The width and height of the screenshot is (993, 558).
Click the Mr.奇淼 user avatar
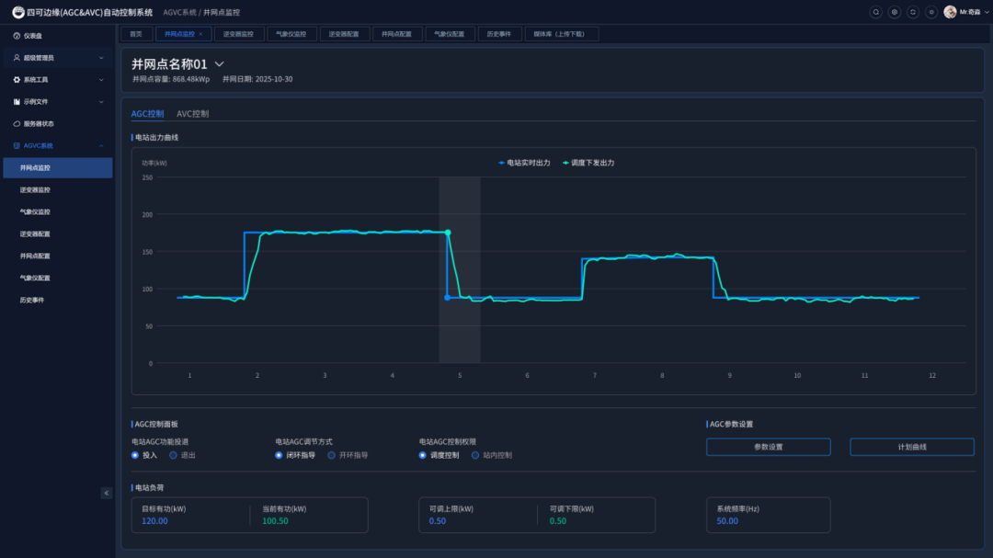point(950,12)
